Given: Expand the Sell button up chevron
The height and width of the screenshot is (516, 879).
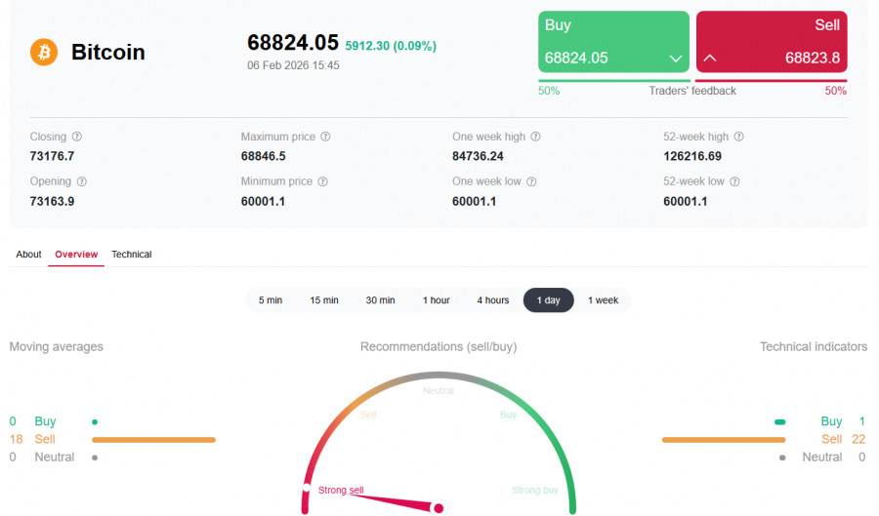Looking at the screenshot, I should click(x=710, y=59).
